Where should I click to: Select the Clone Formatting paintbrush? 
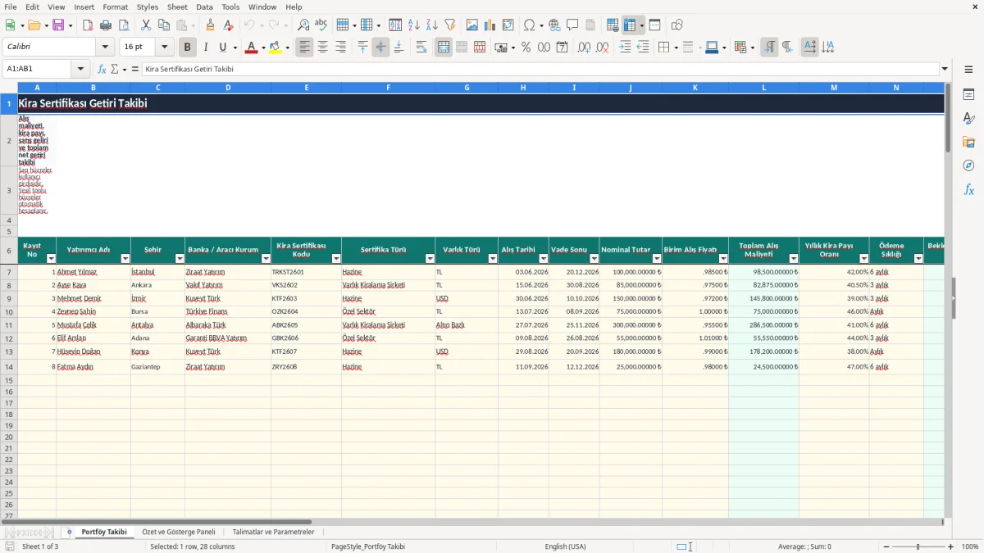click(211, 25)
